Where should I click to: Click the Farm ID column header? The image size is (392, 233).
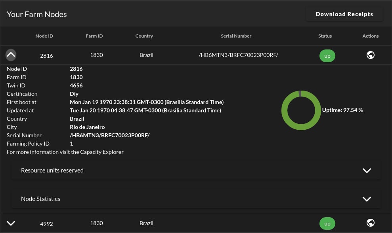tap(94, 36)
